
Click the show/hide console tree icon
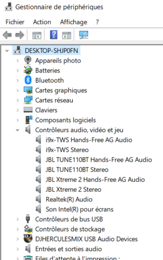pos(37,35)
